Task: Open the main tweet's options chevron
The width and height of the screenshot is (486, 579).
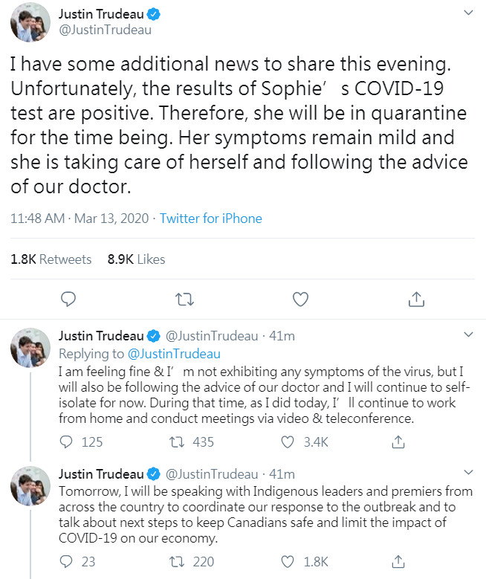Action: pos(467,14)
